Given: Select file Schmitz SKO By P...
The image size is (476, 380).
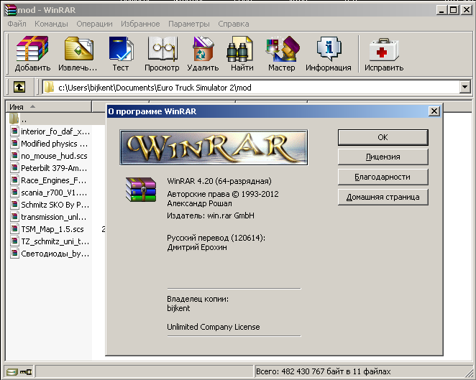Looking at the screenshot, I should [50, 205].
